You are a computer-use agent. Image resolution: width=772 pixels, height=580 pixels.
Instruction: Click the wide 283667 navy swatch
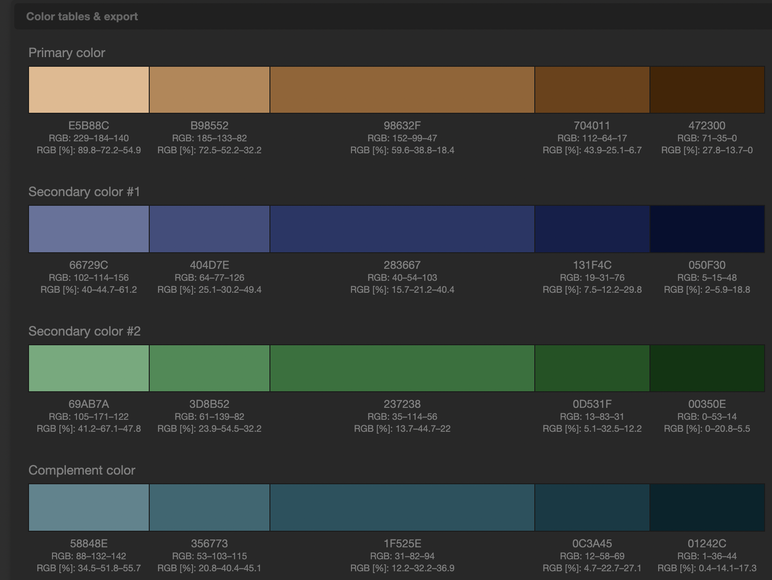[x=402, y=229]
